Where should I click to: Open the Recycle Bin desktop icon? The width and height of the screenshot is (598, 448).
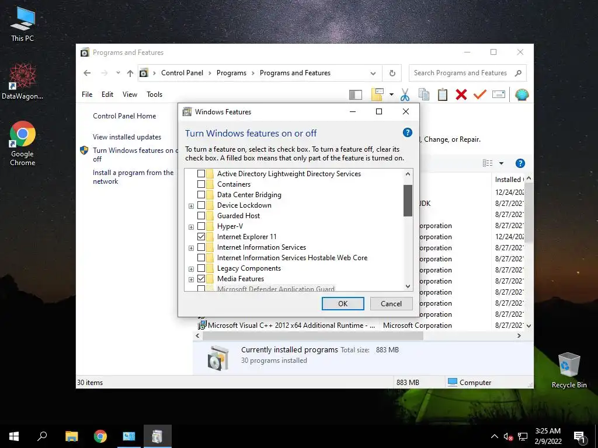click(x=569, y=370)
